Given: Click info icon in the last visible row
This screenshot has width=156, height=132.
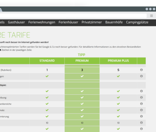Looking at the screenshot, I should (x=141, y=129).
